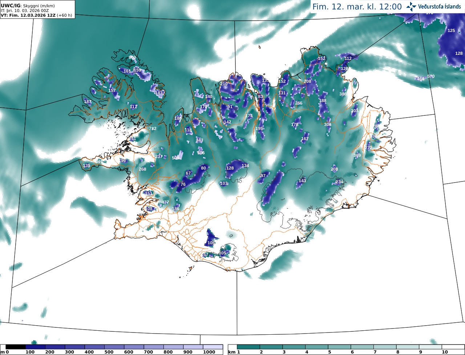
Task: Click visibility value 112 on the map
Action: (x=348, y=58)
